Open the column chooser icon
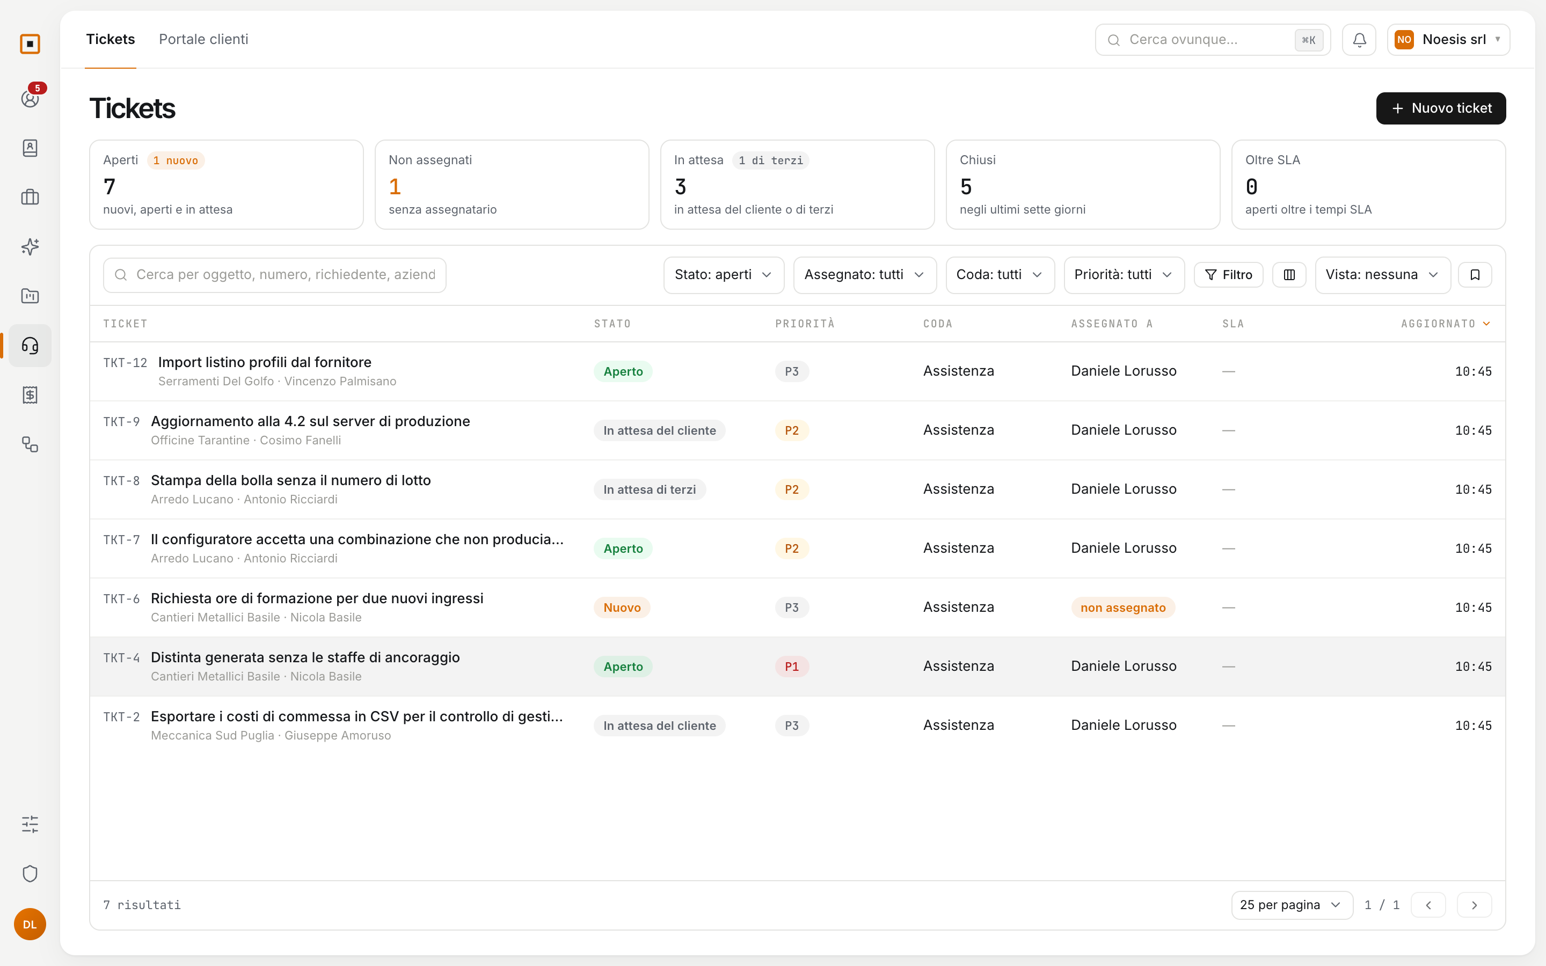Screen dimensions: 1546x966 [1289, 275]
